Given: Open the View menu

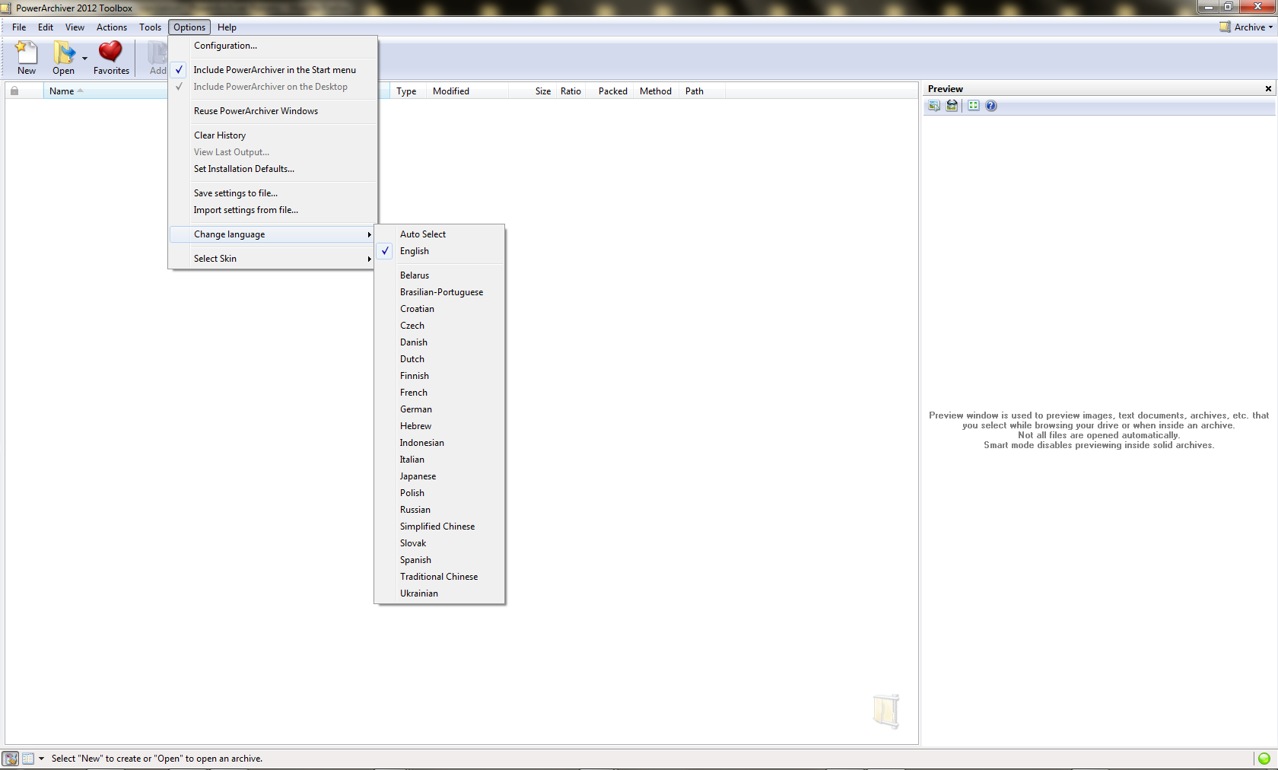Looking at the screenshot, I should click(x=75, y=27).
